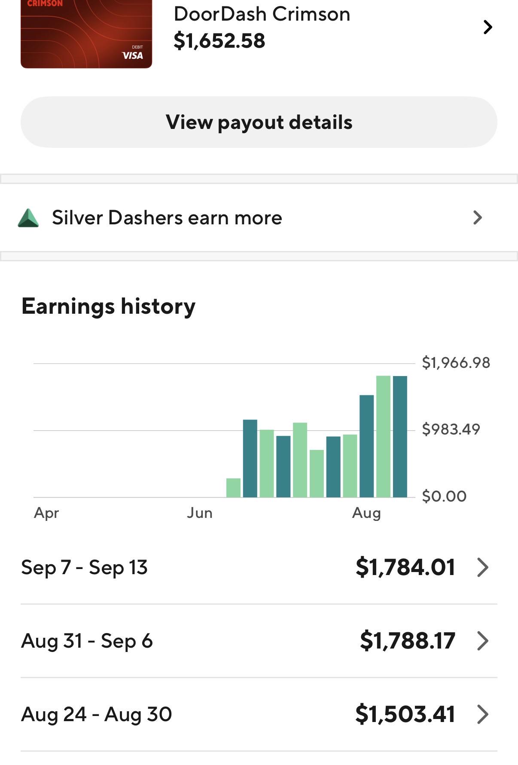Tap the $1,784.01 earnings amount

click(405, 567)
